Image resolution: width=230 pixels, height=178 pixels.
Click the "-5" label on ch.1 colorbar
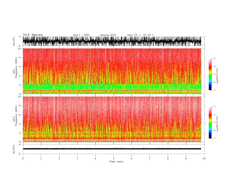(x=214, y=74)
